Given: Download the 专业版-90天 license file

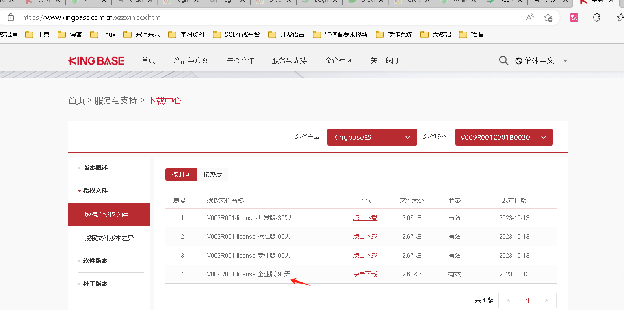Looking at the screenshot, I should pos(365,256).
